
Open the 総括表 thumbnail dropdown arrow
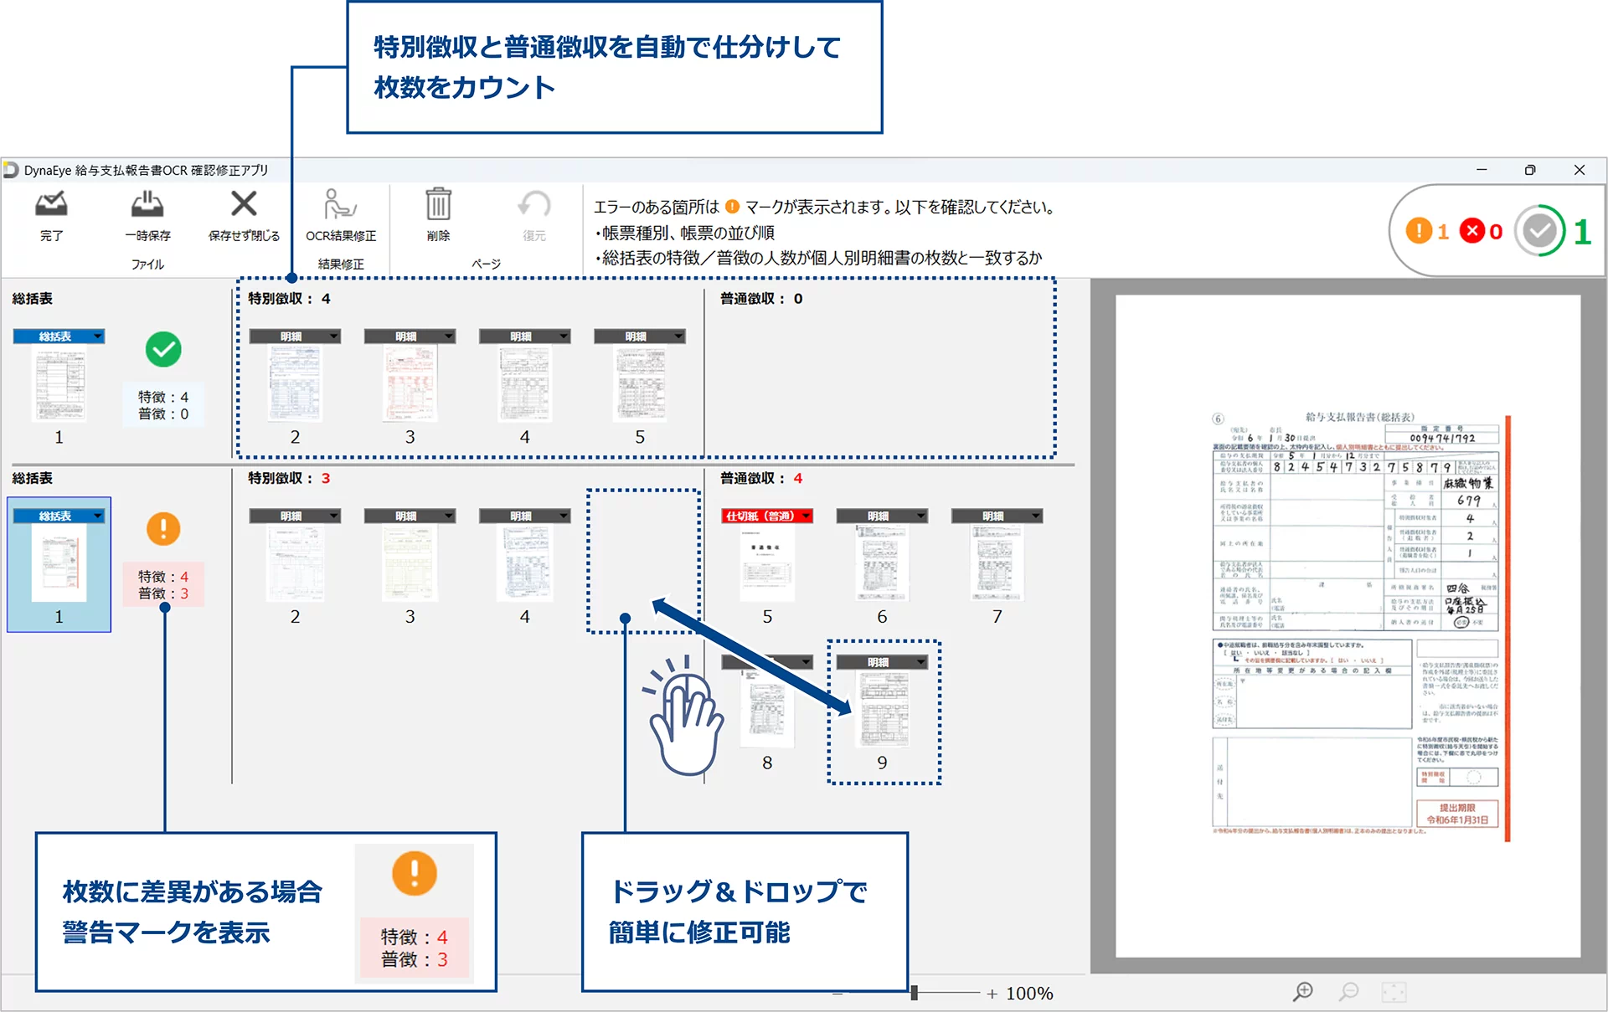98,335
